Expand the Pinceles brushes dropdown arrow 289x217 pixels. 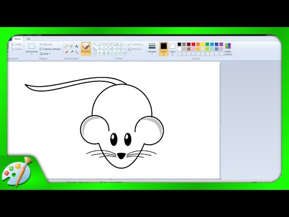tap(85, 54)
